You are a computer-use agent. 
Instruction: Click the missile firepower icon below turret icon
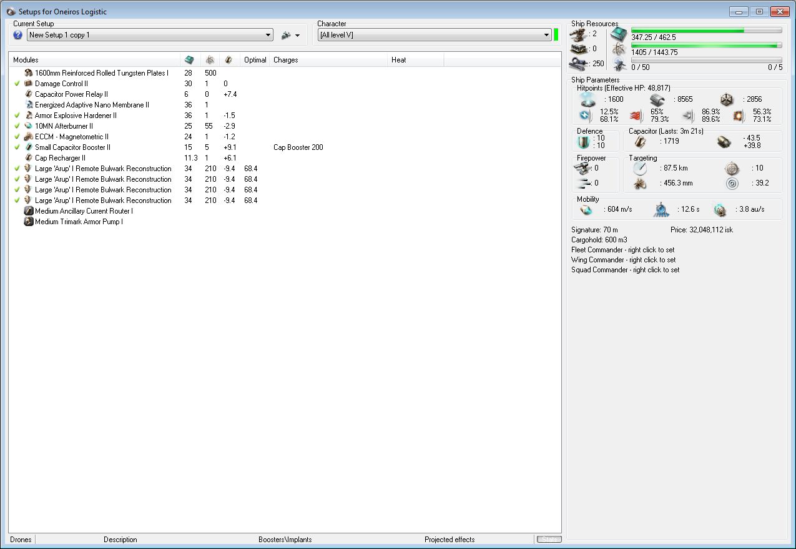582,183
